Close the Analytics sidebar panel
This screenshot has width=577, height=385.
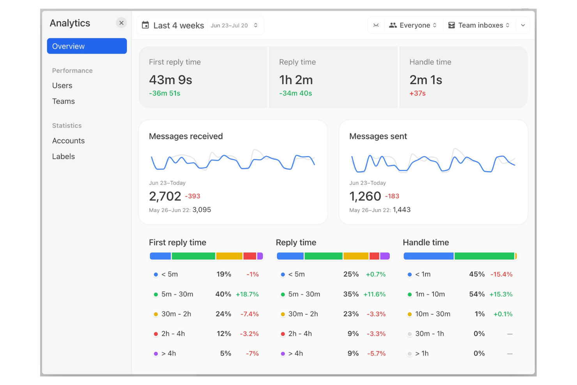pyautogui.click(x=121, y=23)
